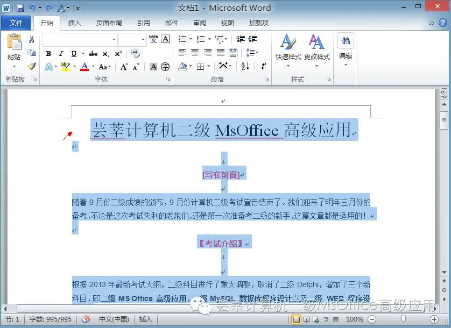Toggle italic formatting
Screen dimensions: 451x328
click(x=61, y=54)
